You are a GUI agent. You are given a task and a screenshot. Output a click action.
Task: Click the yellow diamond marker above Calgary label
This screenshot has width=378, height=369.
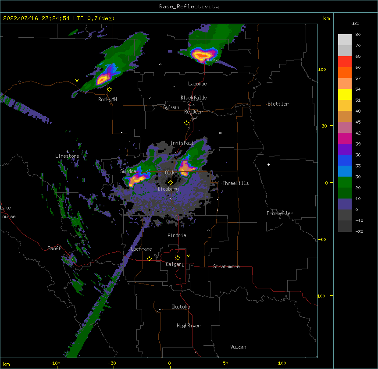[x=178, y=258]
